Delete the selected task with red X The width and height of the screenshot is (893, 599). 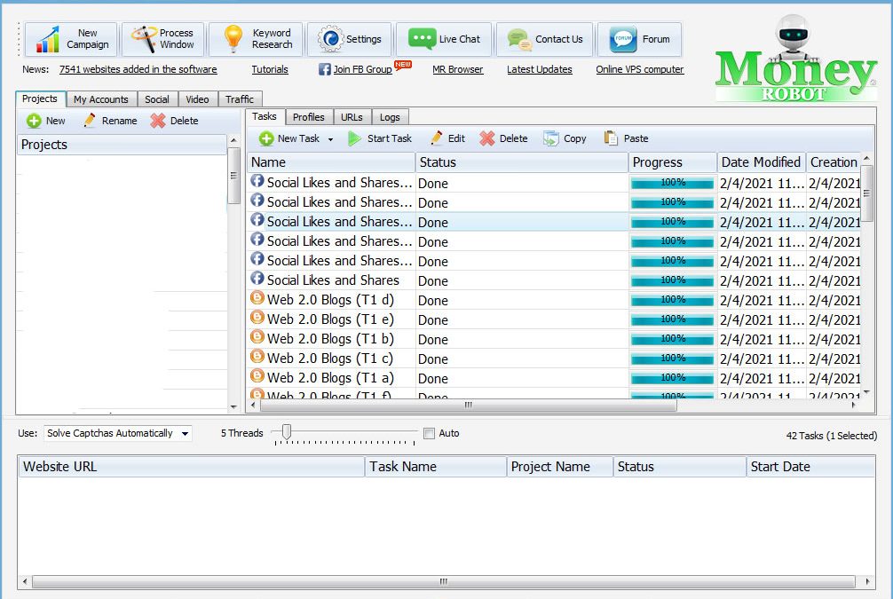tap(487, 138)
